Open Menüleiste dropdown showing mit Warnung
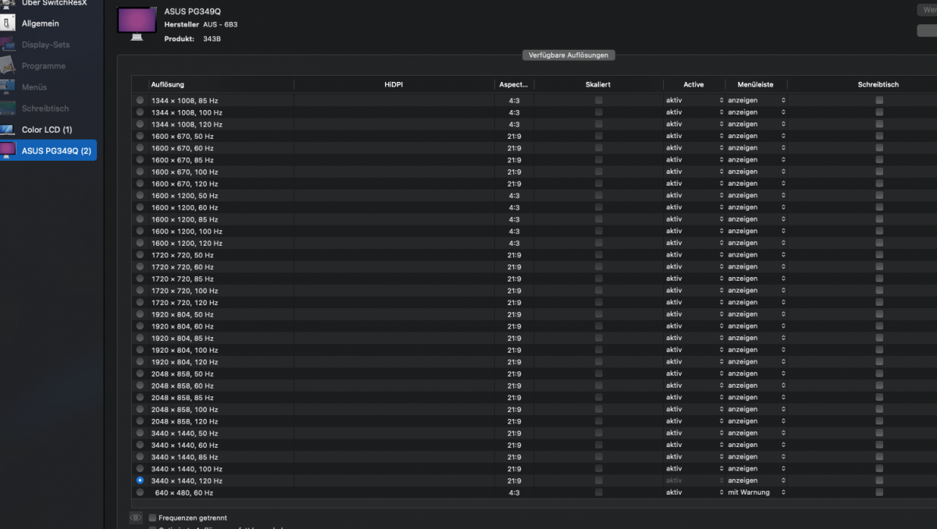The image size is (937, 529). 757,492
